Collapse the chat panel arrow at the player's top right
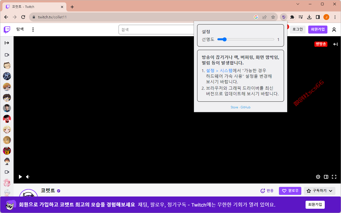The image size is (341, 213). [335, 44]
